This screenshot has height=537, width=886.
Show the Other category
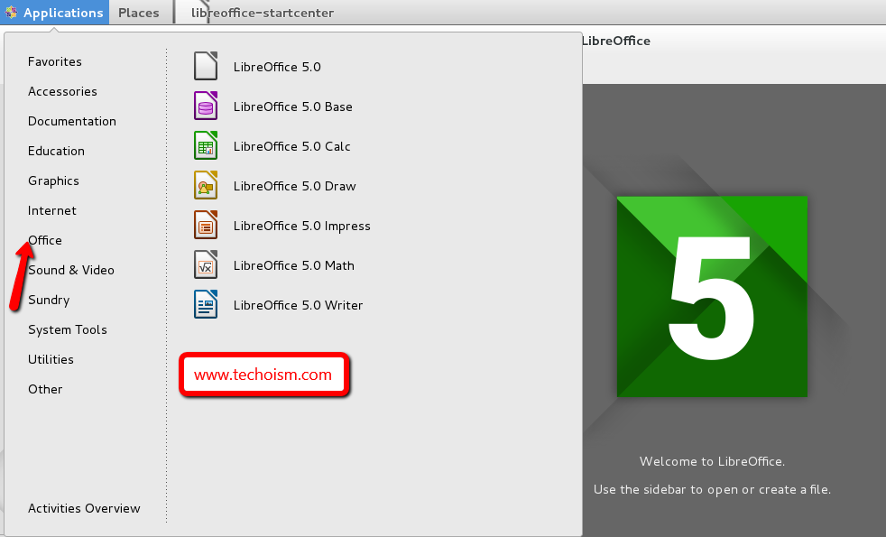coord(45,390)
